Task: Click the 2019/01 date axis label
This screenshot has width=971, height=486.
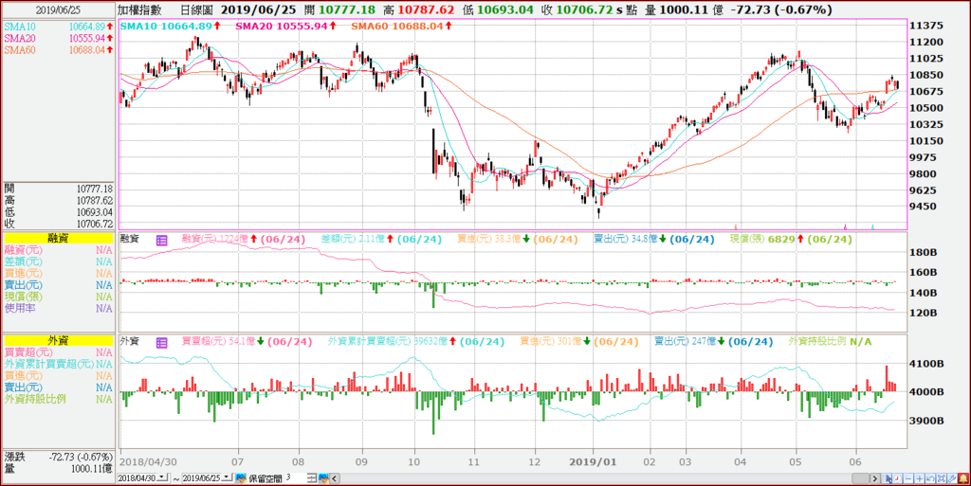Action: 595,461
